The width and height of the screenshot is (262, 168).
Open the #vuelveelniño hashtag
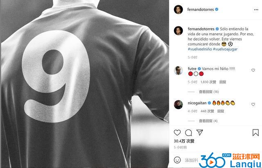point(200,49)
